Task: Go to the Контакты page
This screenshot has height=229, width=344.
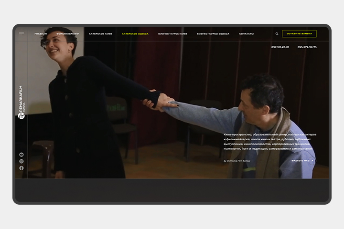Action: [247, 34]
